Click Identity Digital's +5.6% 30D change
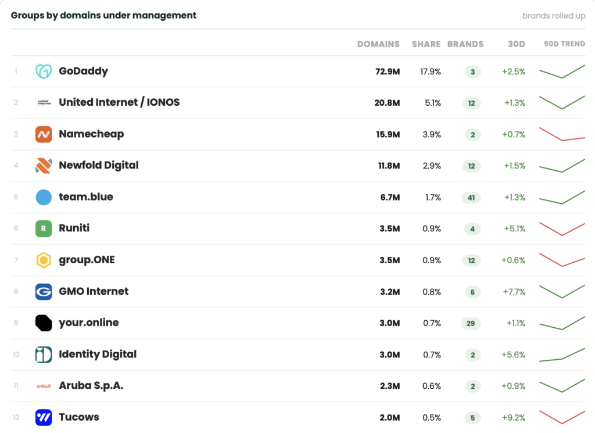The height and width of the screenshot is (433, 595). [514, 355]
